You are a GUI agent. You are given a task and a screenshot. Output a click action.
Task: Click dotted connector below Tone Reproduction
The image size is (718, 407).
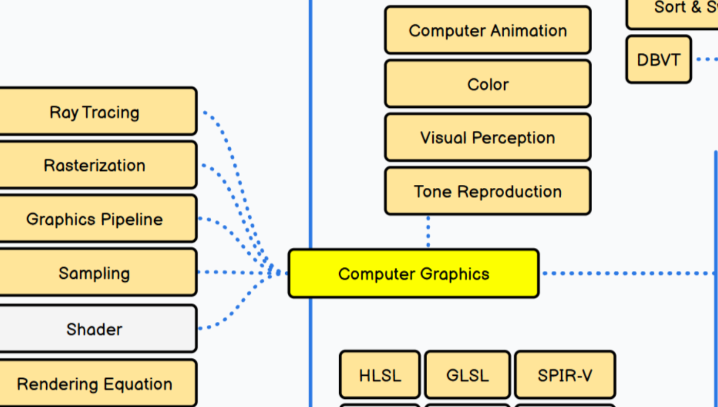pos(428,232)
